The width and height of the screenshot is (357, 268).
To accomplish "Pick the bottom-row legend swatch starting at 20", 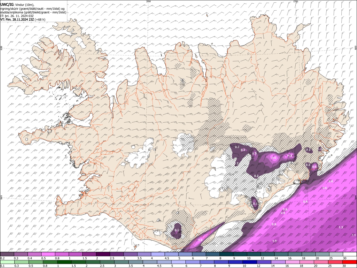I will (321, 262).
